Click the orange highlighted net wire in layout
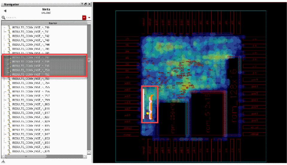 152,107
